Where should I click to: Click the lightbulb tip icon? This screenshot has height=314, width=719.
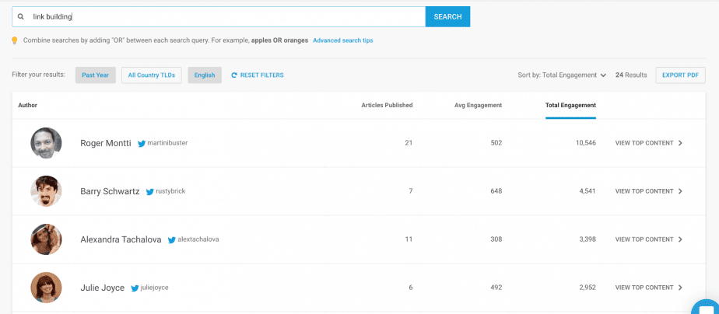15,40
